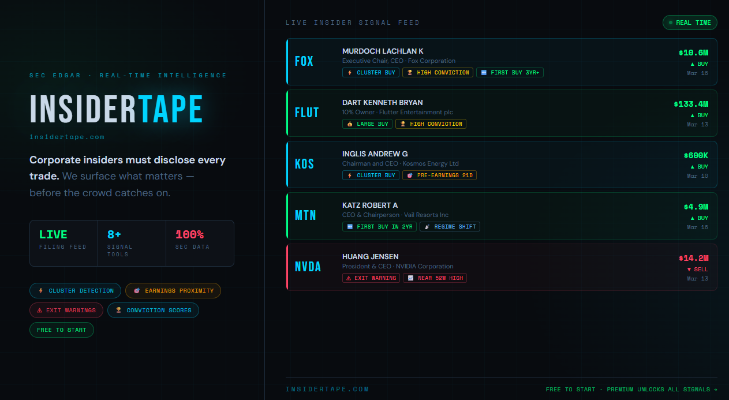Click the warning triangle icon in EXIT WARNING badge
The image size is (729, 400).
click(x=349, y=278)
